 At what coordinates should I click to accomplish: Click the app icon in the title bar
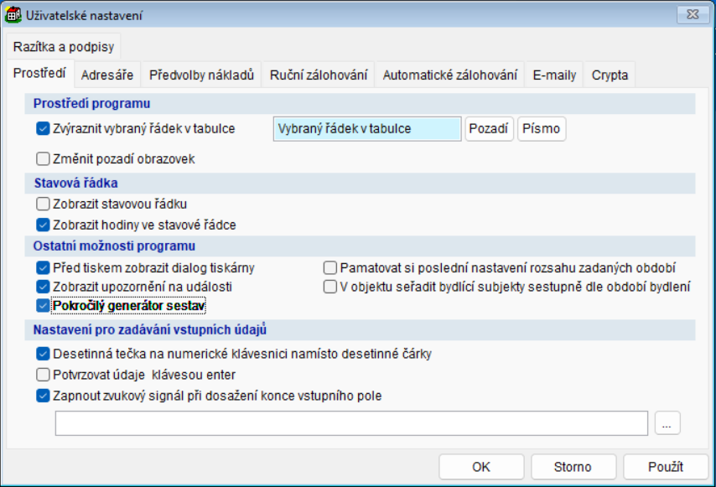13,14
